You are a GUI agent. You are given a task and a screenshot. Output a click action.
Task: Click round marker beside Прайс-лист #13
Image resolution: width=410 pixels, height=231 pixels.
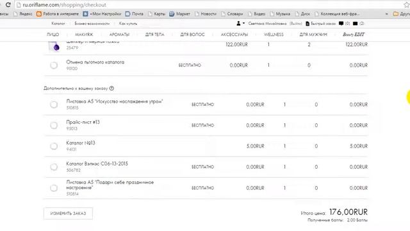click(x=54, y=125)
